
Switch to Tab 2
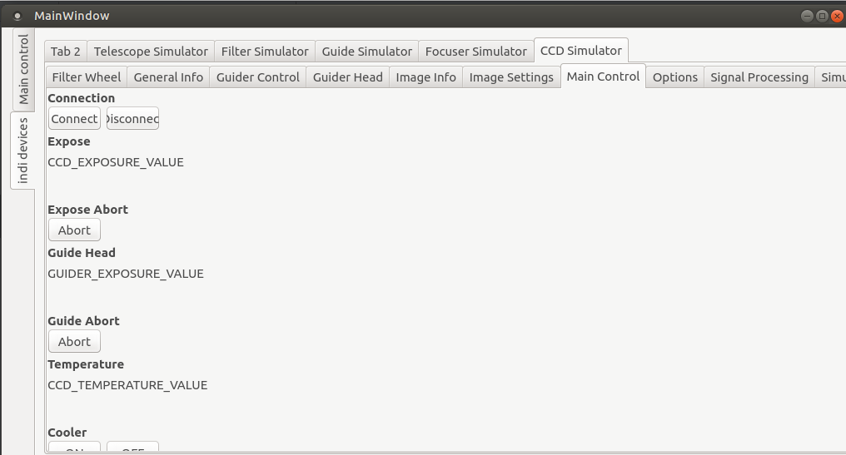coord(66,52)
